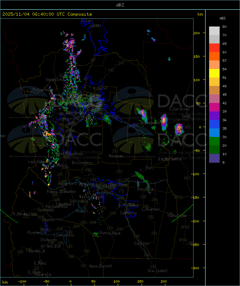Click the dBZ title in the top bar

(x=120, y=5)
